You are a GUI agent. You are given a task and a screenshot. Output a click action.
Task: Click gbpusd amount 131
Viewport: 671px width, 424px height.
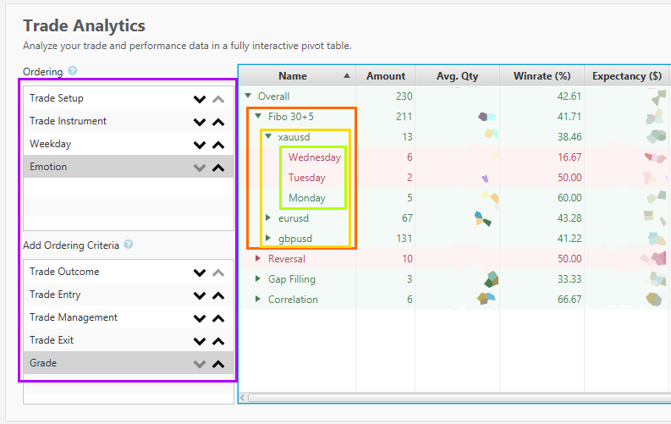[x=404, y=239]
